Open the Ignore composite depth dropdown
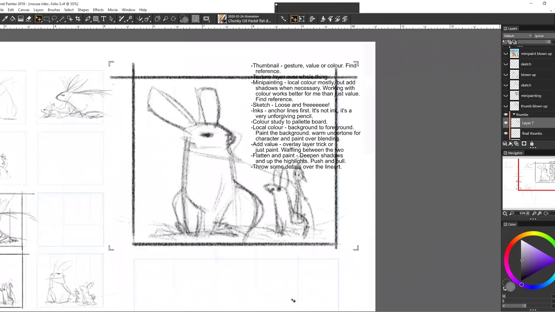The width and height of the screenshot is (555, 312). [544, 36]
